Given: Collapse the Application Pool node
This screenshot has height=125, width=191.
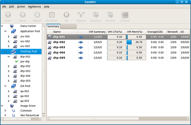Looking at the screenshot, I should (x=5, y=31).
